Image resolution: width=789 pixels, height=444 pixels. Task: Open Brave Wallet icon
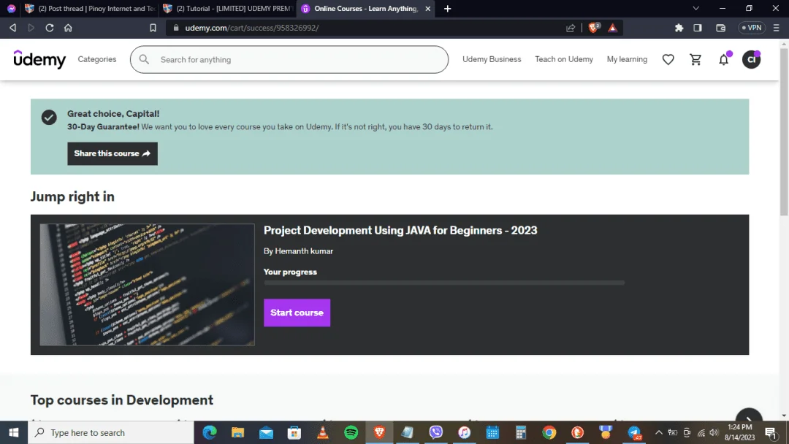point(720,28)
